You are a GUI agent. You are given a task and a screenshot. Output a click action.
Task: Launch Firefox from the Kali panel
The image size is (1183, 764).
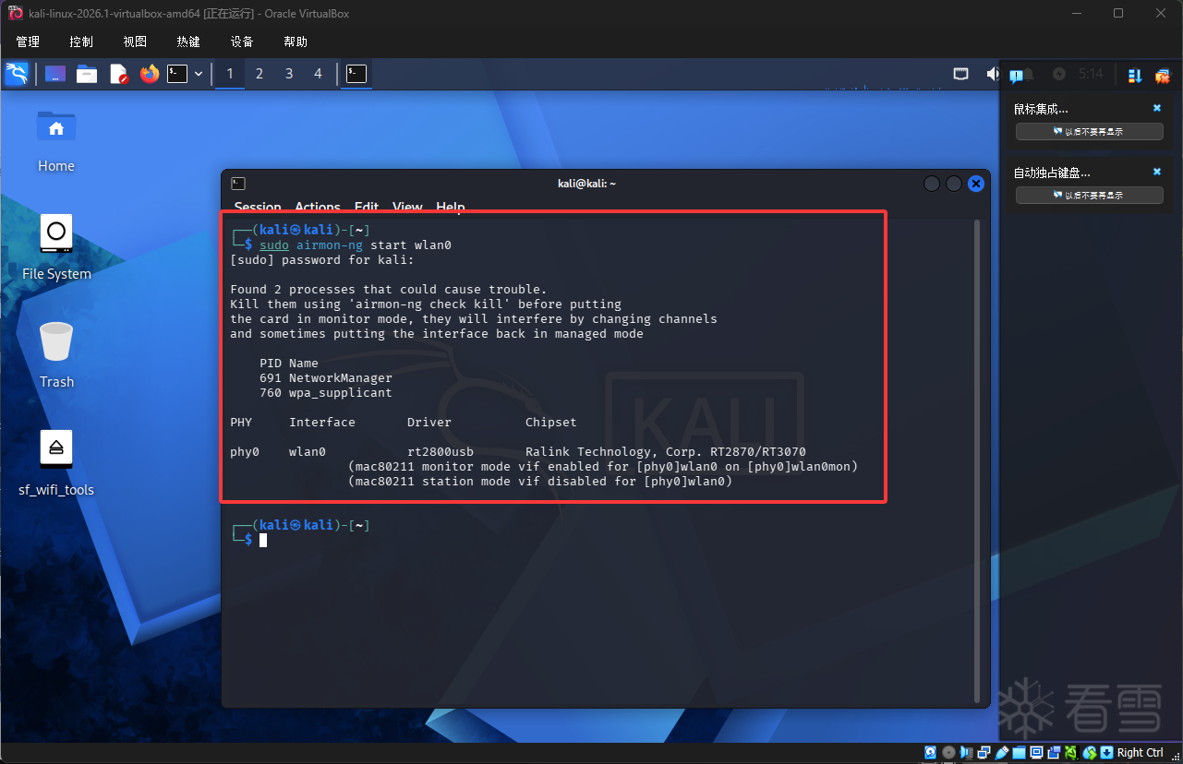[x=150, y=74]
